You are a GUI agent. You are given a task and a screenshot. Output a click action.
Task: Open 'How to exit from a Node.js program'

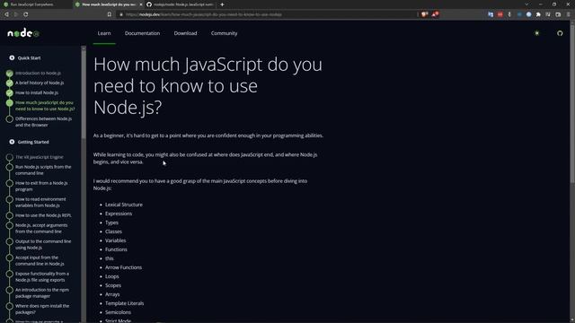point(41,186)
